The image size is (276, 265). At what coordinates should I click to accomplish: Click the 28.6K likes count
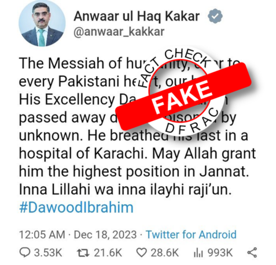[x=165, y=253]
